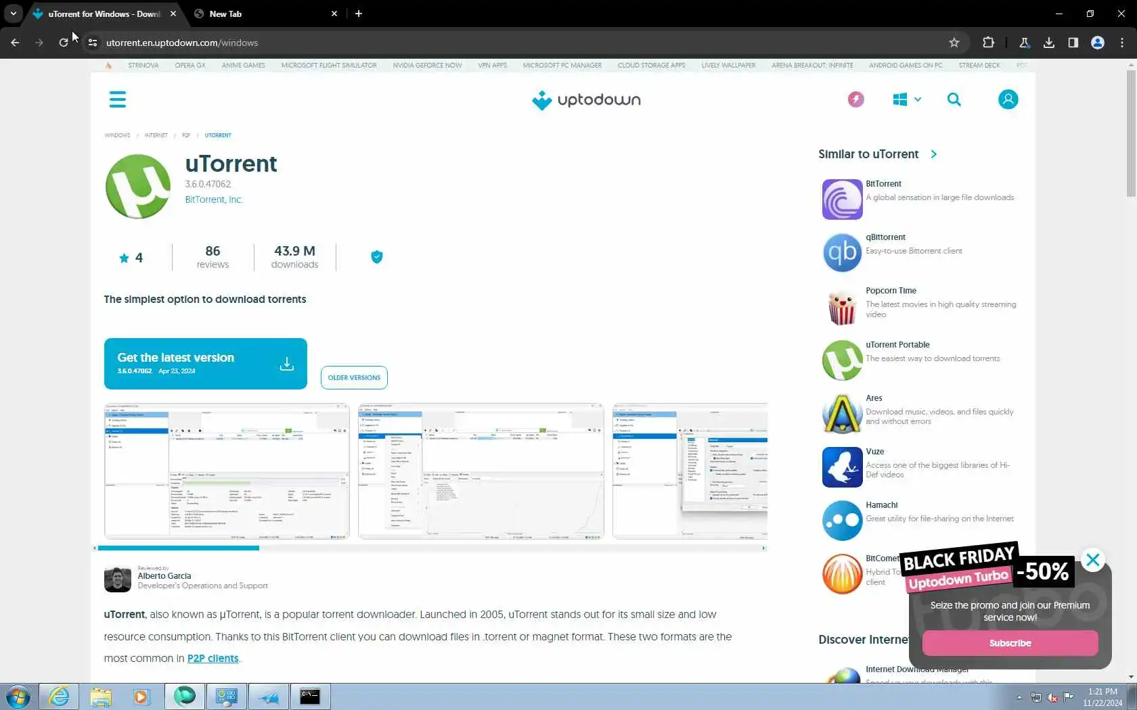The image size is (1137, 710).
Task: Click the P2P breadcrumb
Action: (x=186, y=135)
